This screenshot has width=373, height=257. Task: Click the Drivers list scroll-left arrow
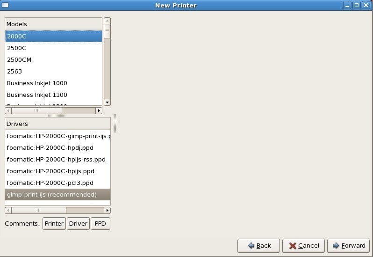pos(8,210)
